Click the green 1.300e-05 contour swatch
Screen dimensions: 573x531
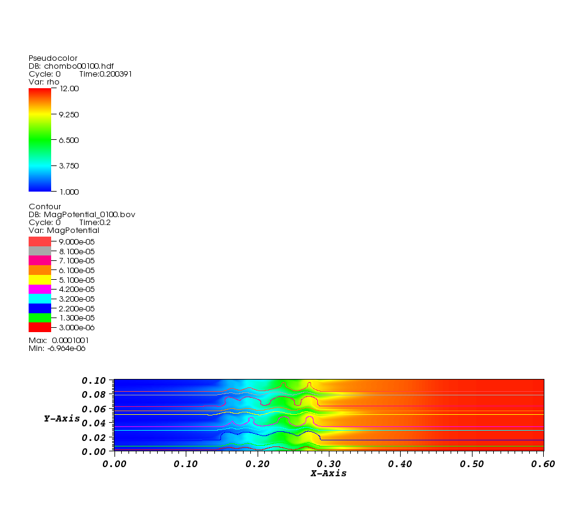pos(40,318)
